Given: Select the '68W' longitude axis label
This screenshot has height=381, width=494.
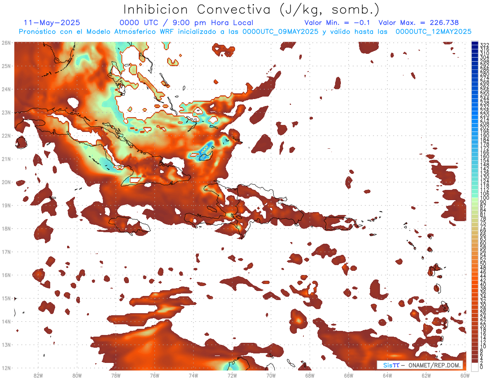Looking at the screenshot, I should click(x=310, y=375).
